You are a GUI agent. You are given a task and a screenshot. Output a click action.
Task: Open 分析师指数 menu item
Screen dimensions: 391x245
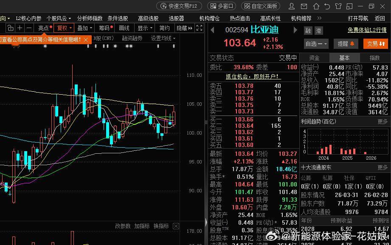point(90,18)
